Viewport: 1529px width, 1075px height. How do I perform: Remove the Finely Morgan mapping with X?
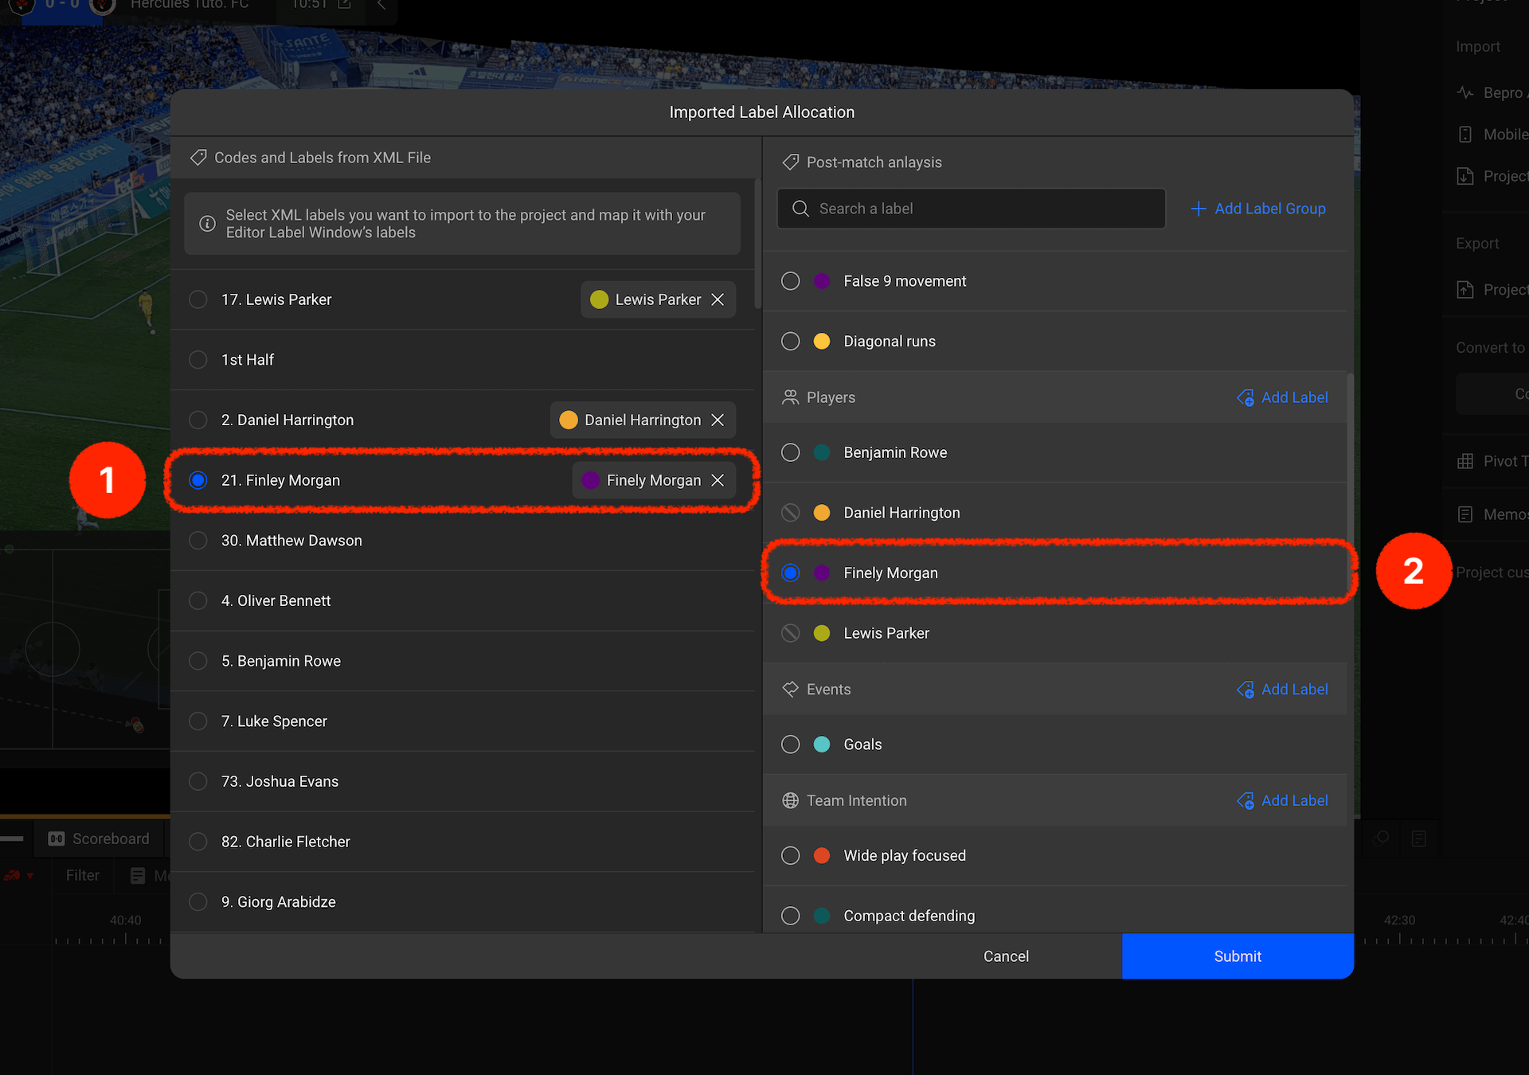pyautogui.click(x=718, y=480)
